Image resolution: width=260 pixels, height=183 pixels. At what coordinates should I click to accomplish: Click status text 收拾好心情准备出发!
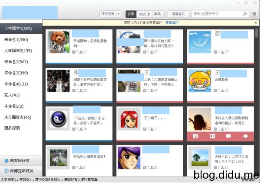tap(89, 157)
